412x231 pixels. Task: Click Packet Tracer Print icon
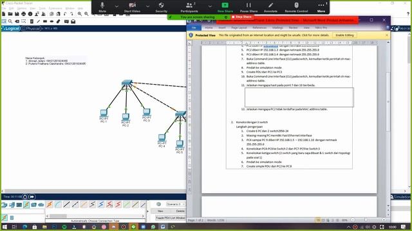[24, 14]
